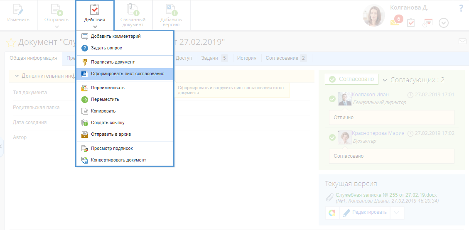Click the colorful preview icon under current version
Viewport: 469px width, 230px height.
point(332,213)
